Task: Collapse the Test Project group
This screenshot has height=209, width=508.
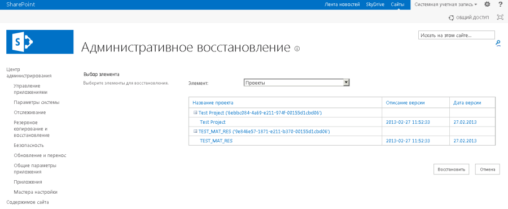Action: coord(195,112)
